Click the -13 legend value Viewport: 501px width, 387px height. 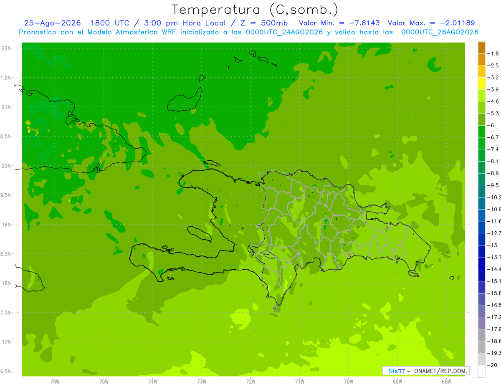(x=493, y=245)
